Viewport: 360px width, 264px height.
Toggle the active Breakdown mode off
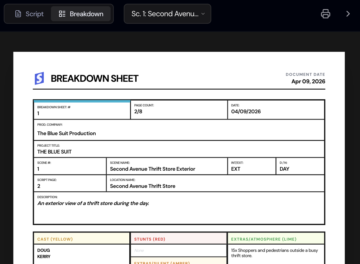coord(81,14)
